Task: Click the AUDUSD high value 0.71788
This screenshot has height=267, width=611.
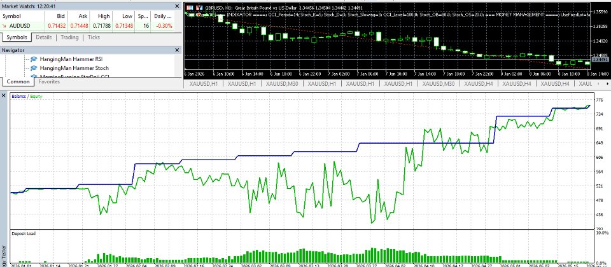Action: pos(102,25)
